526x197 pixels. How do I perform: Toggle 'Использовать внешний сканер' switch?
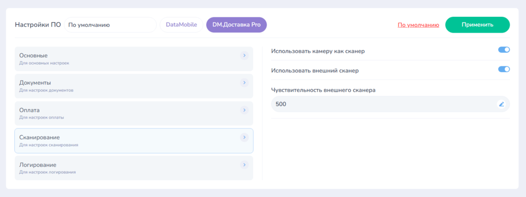click(x=504, y=69)
